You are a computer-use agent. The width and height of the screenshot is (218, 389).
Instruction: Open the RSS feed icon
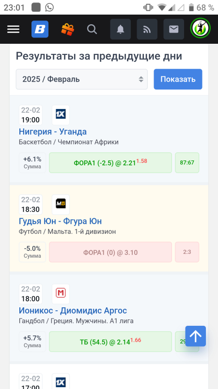pyautogui.click(x=147, y=29)
